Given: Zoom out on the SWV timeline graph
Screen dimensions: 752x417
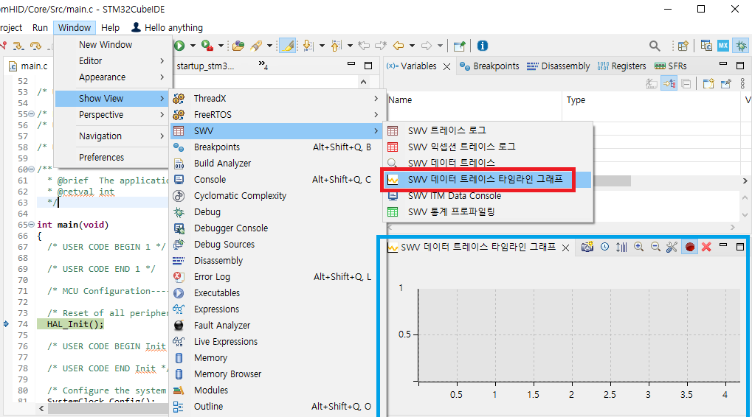Looking at the screenshot, I should tap(655, 247).
